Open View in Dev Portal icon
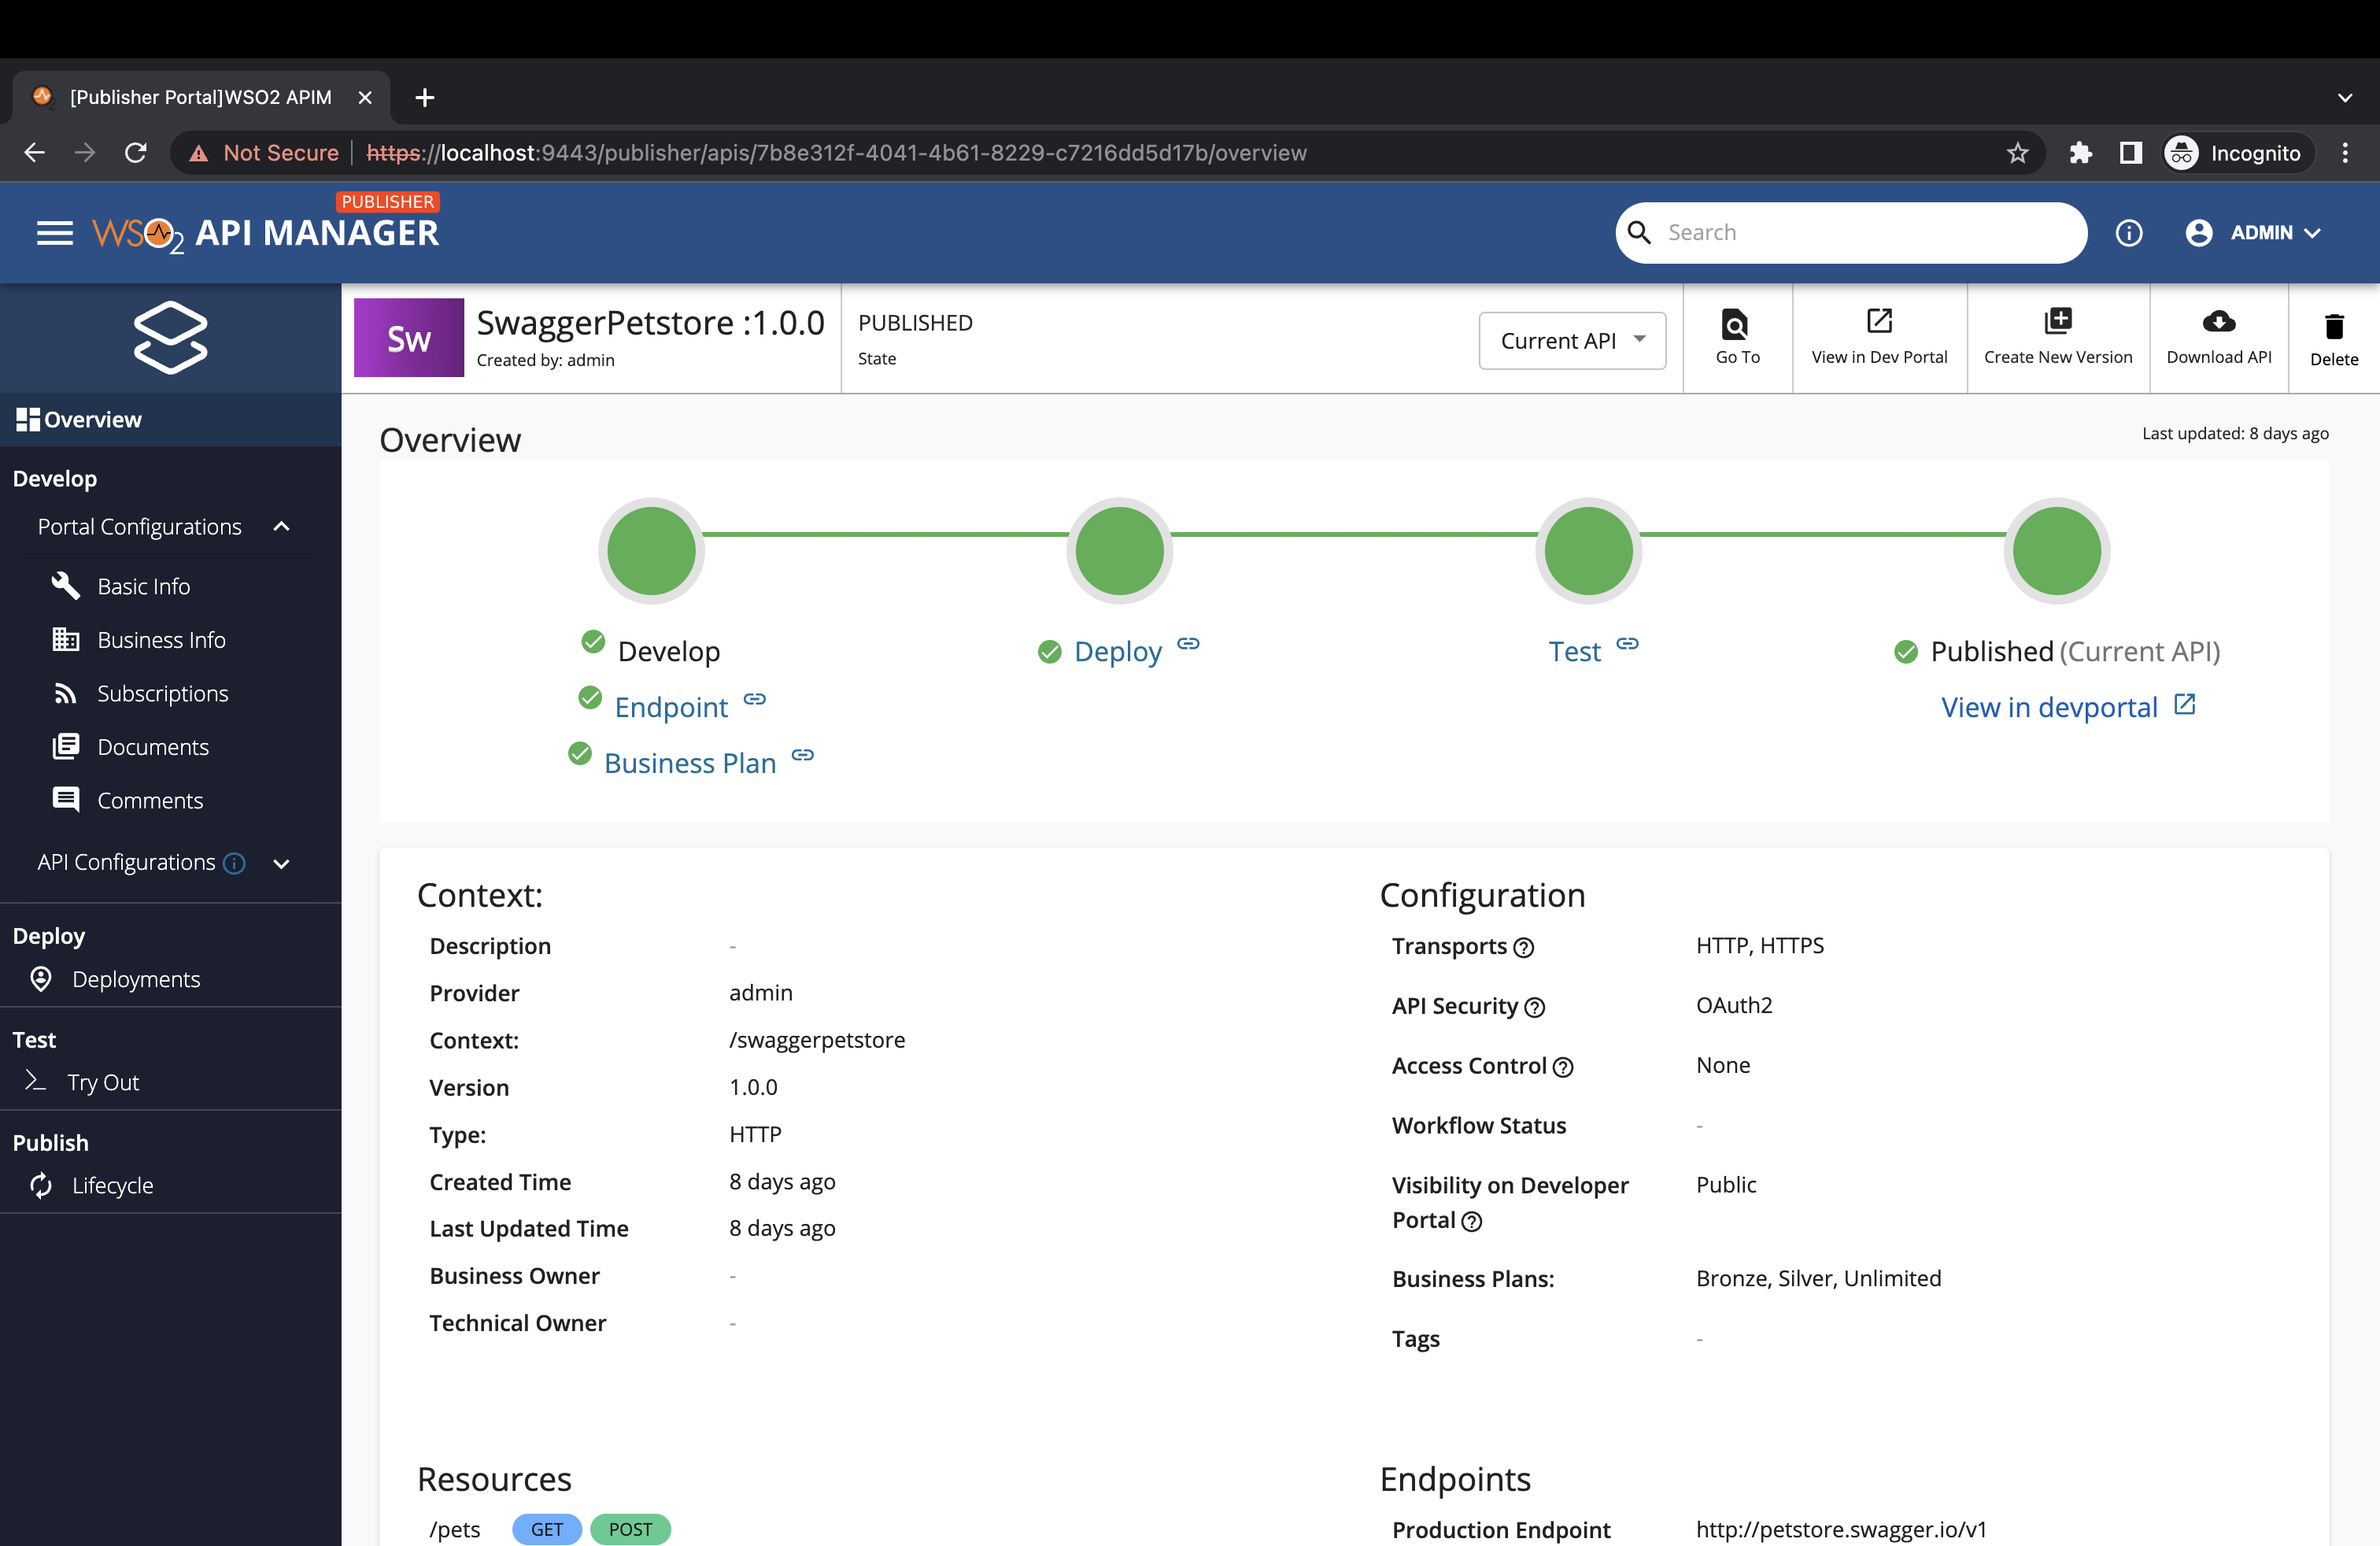2380x1546 pixels. point(1878,321)
